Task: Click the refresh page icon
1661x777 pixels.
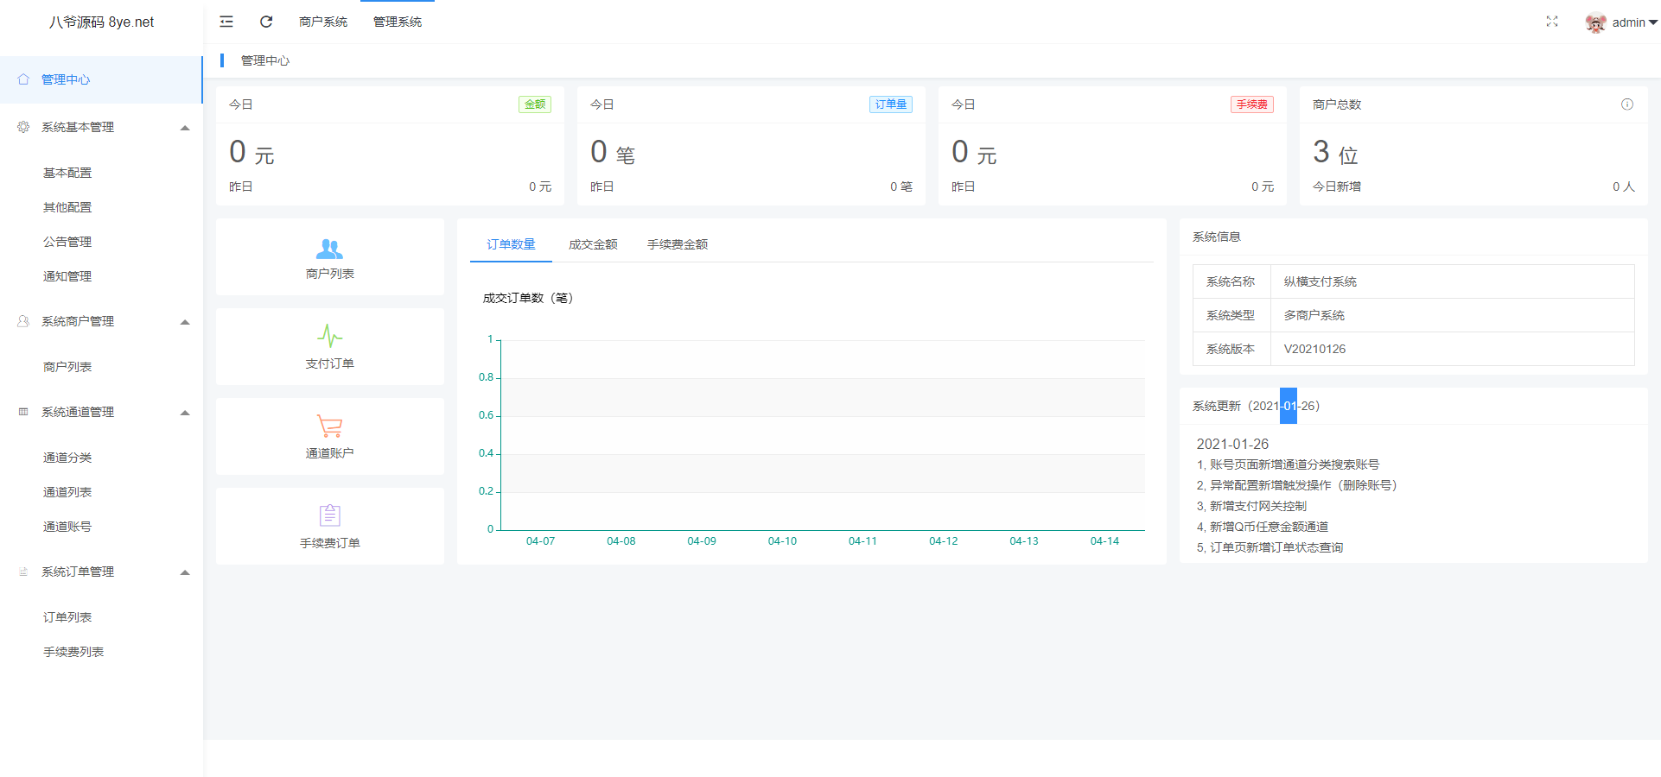Action: click(x=266, y=22)
